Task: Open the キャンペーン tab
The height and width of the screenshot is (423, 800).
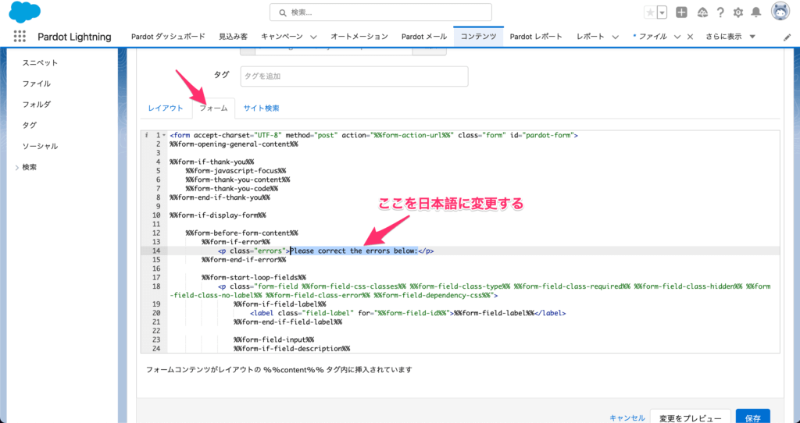Action: 281,36
